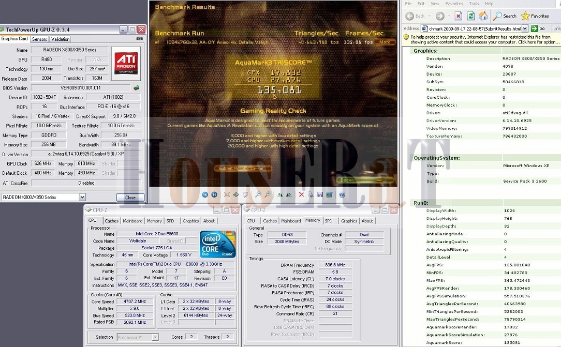Open Search pane in Internet Explorer

505,16
